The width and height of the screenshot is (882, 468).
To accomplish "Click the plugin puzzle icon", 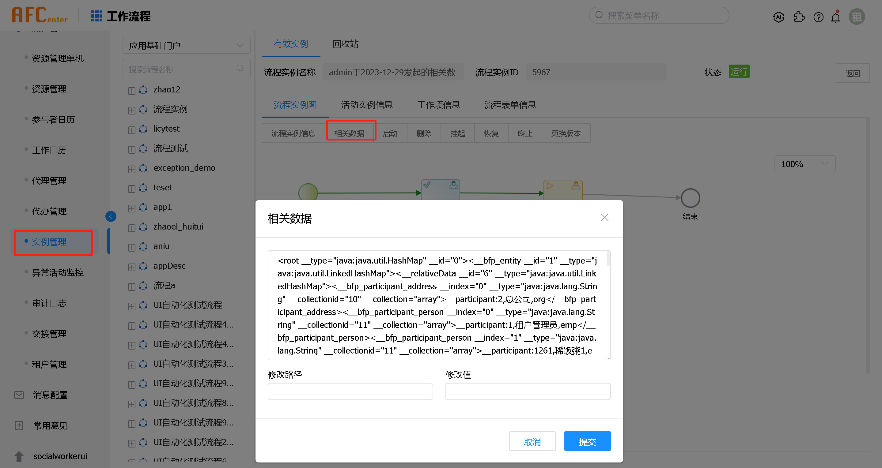I will click(x=800, y=17).
